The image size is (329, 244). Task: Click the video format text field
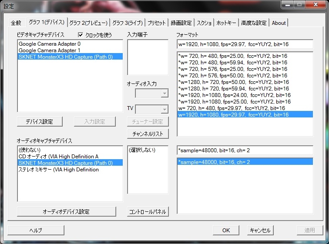245,44
